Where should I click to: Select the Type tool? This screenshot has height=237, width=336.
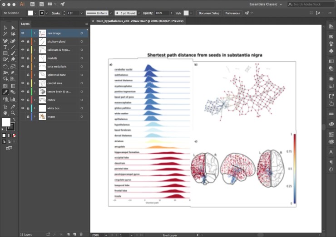(5, 47)
